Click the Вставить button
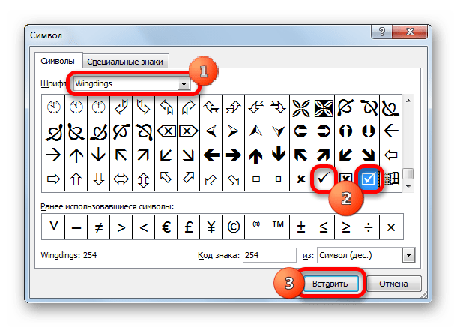Screen dimensions: 457x328 (330, 284)
